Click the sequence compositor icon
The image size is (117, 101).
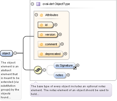click(38, 70)
